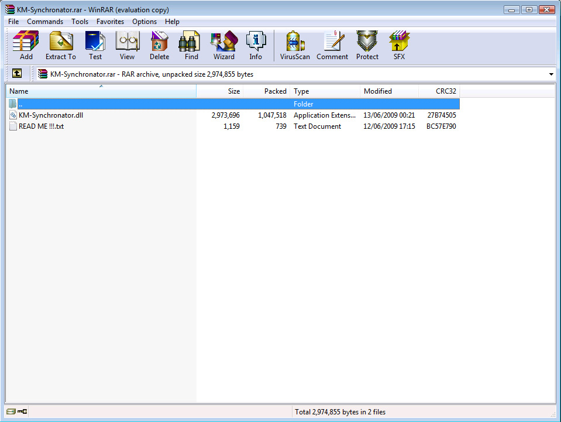Sort by CRC32 column header

[439, 91]
